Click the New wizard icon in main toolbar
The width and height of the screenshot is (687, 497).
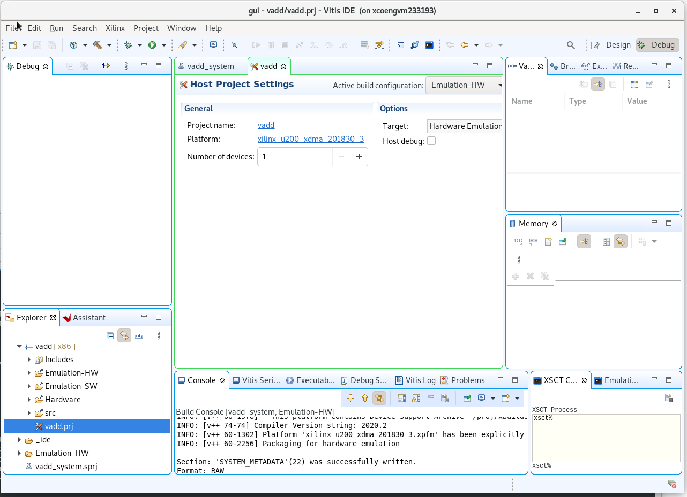[x=13, y=45]
